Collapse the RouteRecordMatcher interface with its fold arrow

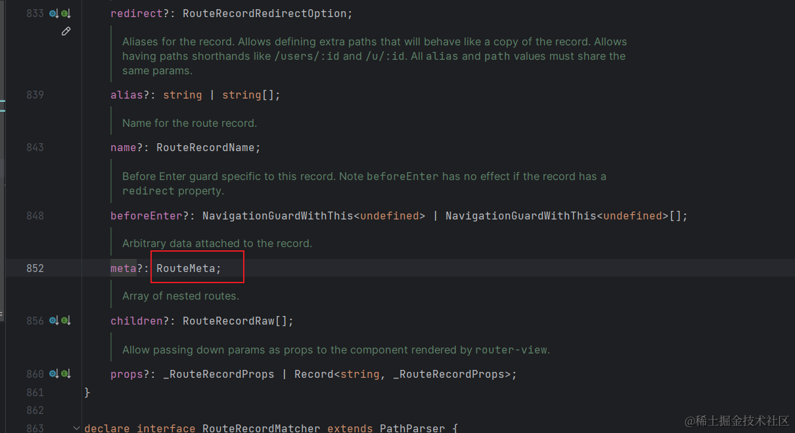click(x=76, y=427)
